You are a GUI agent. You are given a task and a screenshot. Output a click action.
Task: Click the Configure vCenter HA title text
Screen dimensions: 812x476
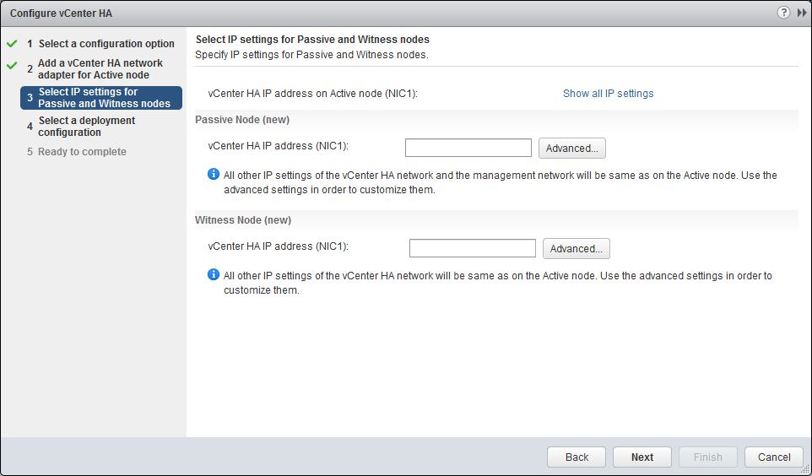click(61, 14)
